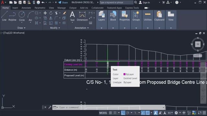Viewport: 207px width, 116px height.
Task: Click the Plot print icon
Action: (38, 2)
